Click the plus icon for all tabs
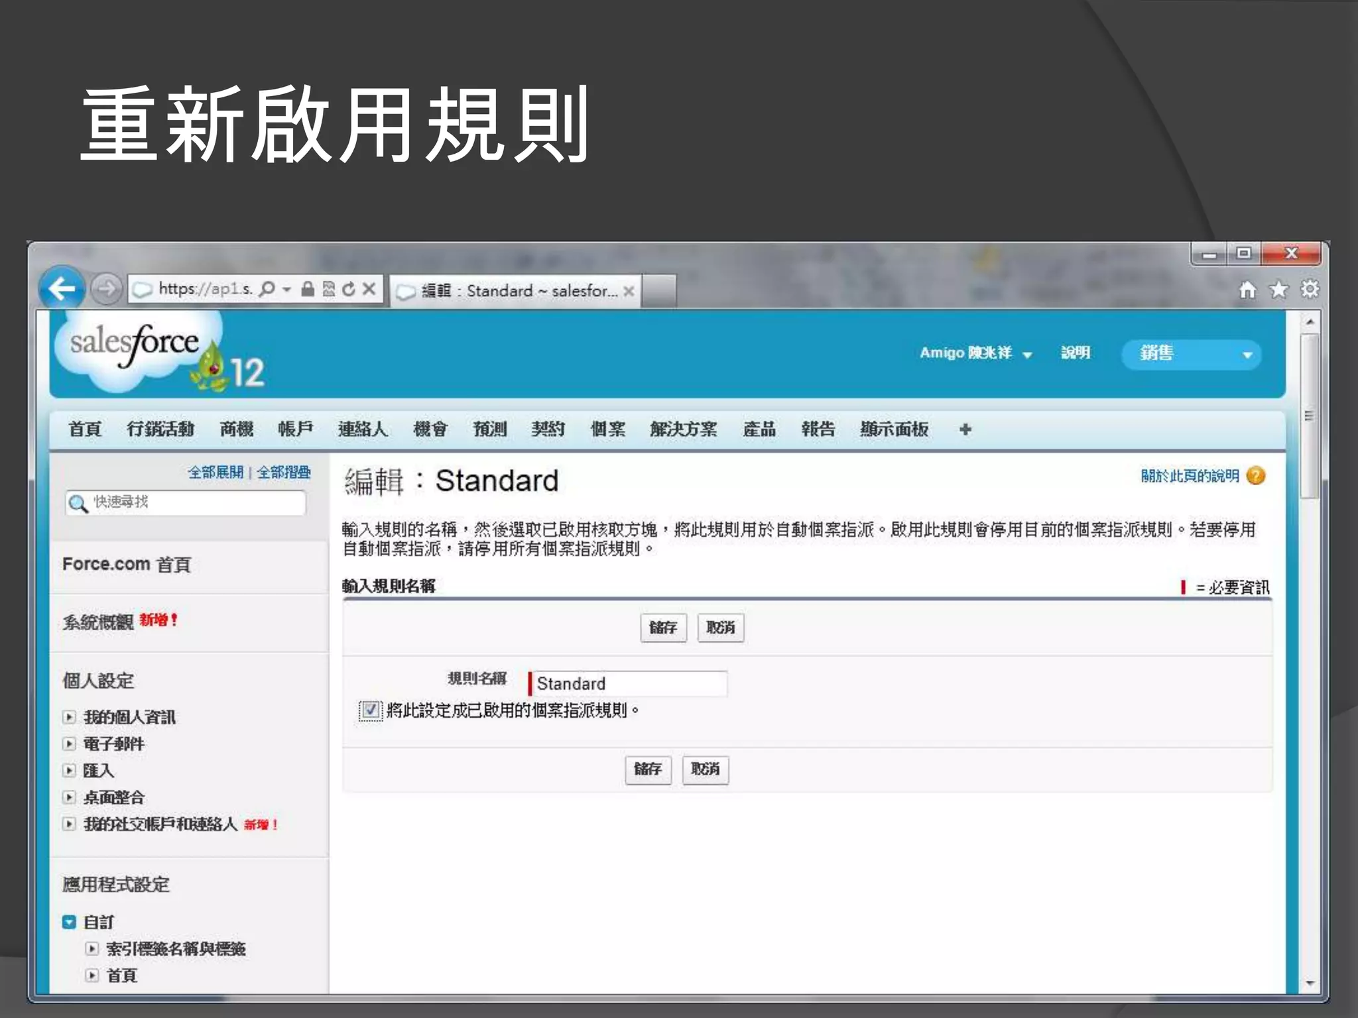The height and width of the screenshot is (1018, 1358). pos(965,429)
